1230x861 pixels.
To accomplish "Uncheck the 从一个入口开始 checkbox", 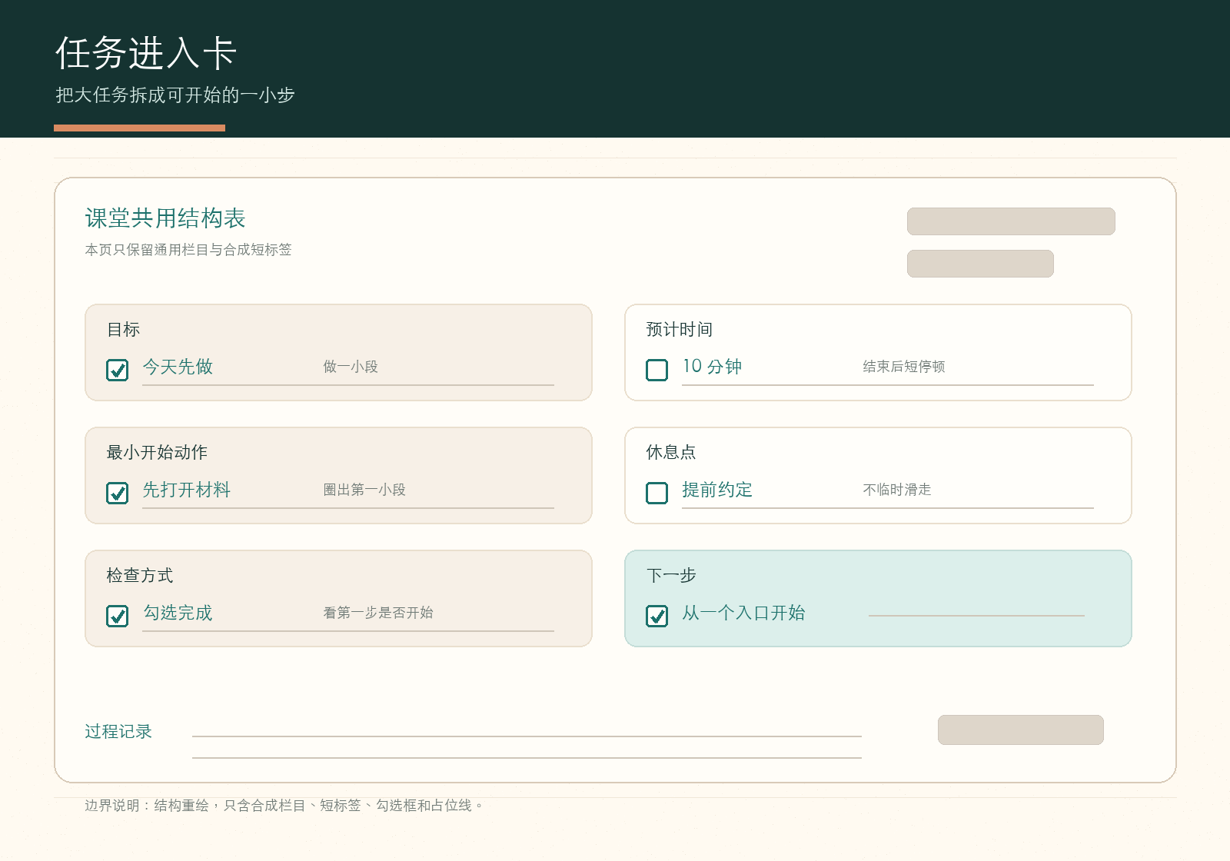I will click(x=657, y=616).
